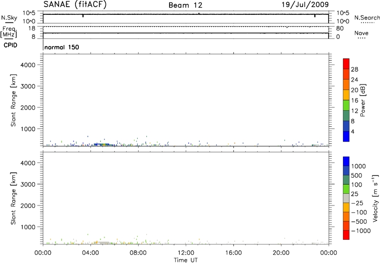Click the 12:00 time tick label
Image resolution: width=380 pixels, height=263 pixels.
(186, 253)
